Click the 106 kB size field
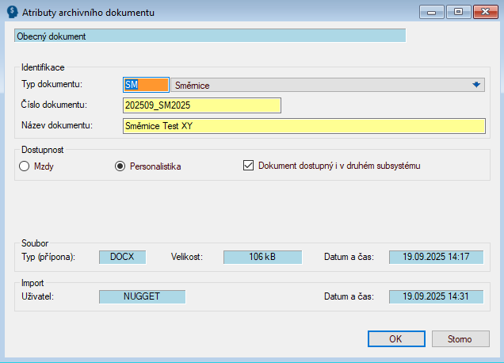 262,257
